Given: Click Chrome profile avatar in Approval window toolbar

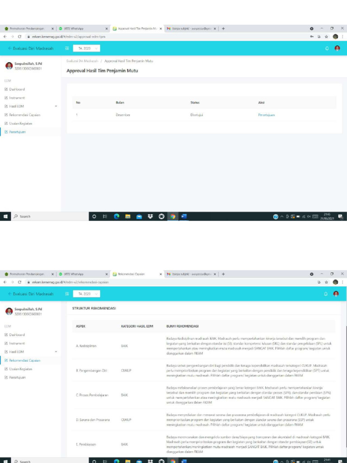Looking at the screenshot, I should pyautogui.click(x=335, y=37).
